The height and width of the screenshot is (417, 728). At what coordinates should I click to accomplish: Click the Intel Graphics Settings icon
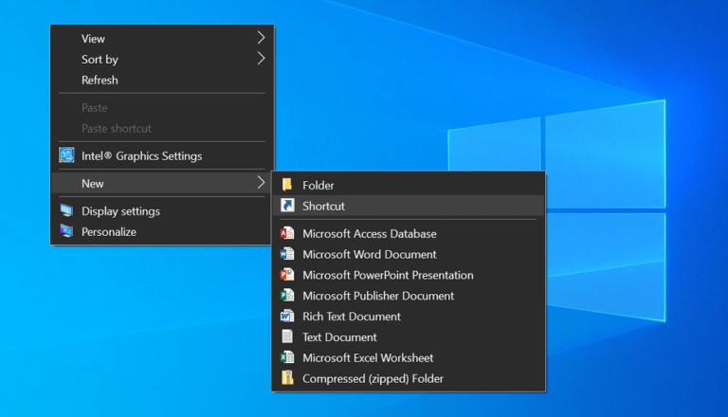pyautogui.click(x=66, y=155)
